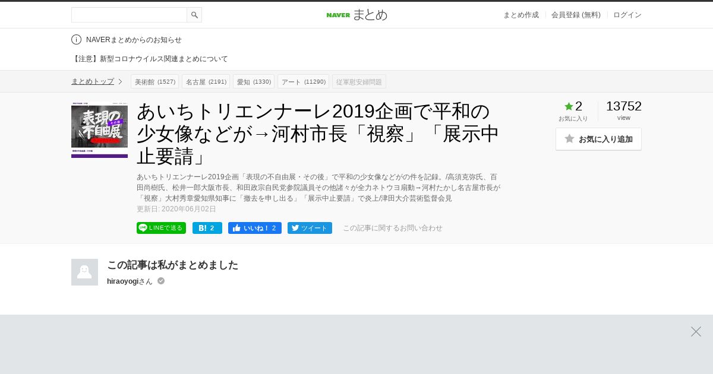Viewport: 713px width, 374px height.
Task: Select the 美術館 (1527) tag
Action: tap(155, 81)
